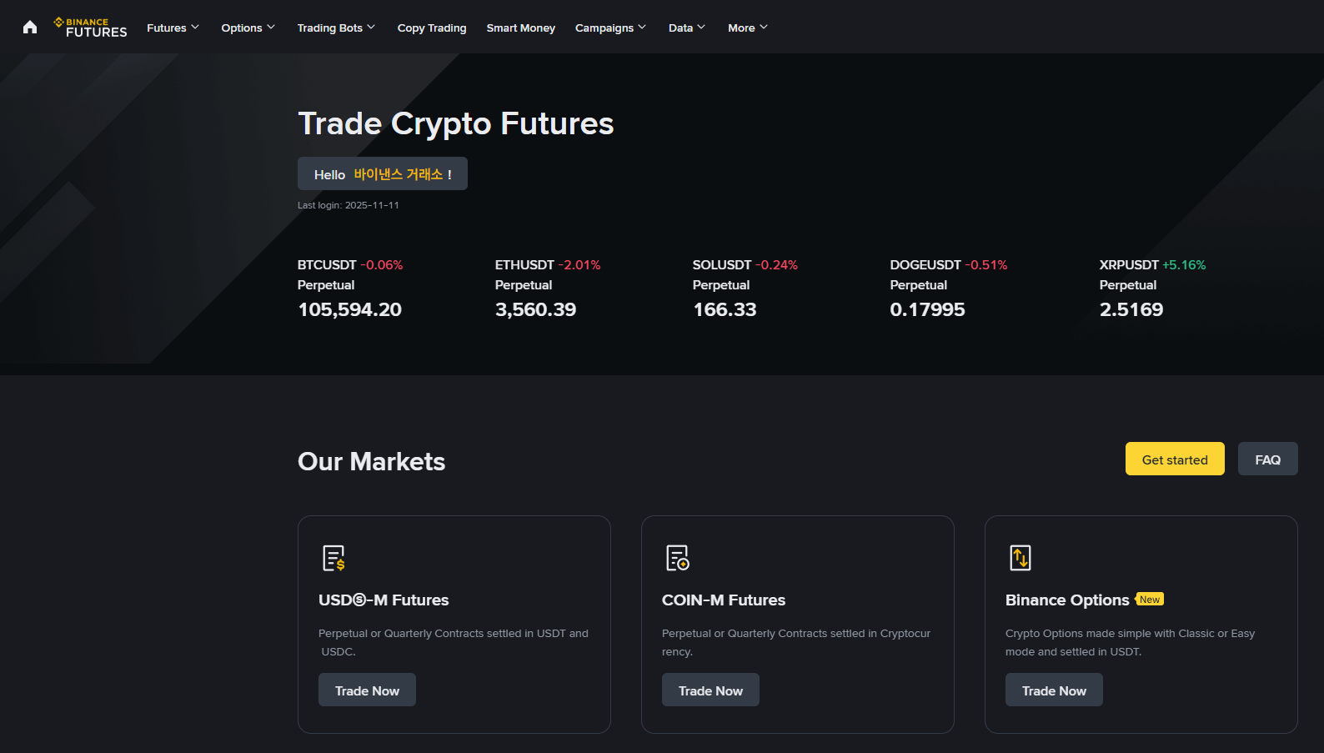Click Trade Now under COIN-M Futures

click(710, 690)
